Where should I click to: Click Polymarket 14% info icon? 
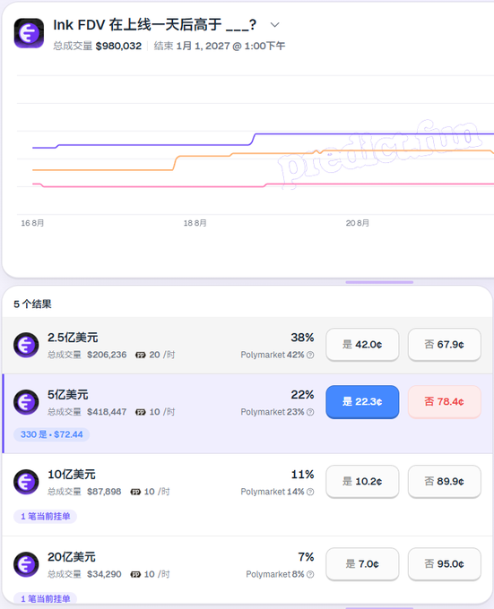pyautogui.click(x=310, y=492)
